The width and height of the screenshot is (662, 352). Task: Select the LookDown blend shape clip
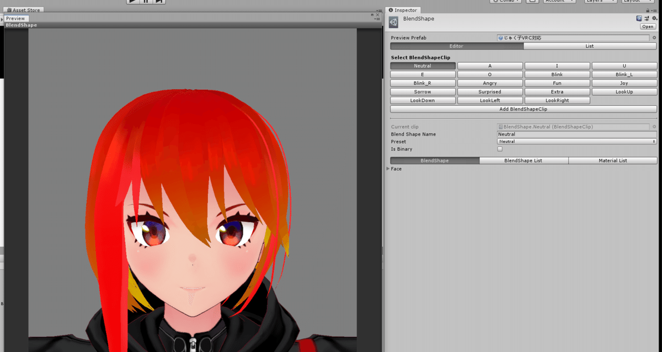(x=423, y=100)
